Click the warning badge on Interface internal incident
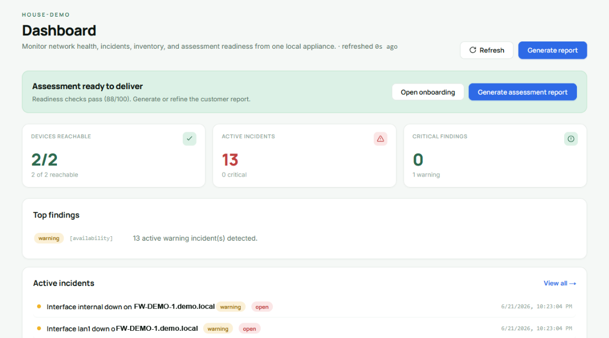The height and width of the screenshot is (338, 609). point(230,306)
